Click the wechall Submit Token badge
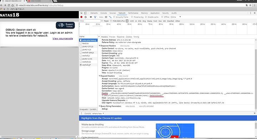The height and width of the screenshot is (139, 257). pyautogui.click(x=65, y=25)
